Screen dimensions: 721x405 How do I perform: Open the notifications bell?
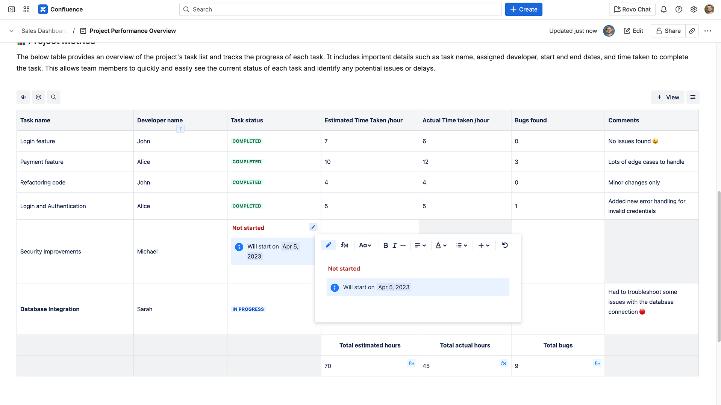[663, 9]
